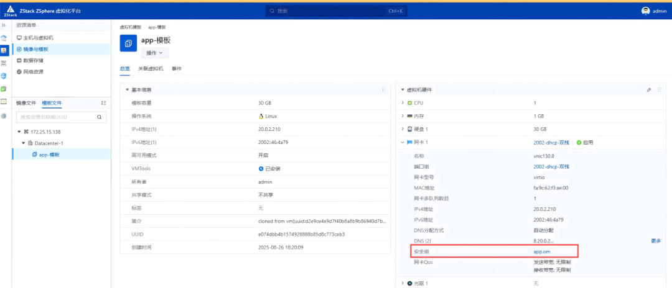Click the admin username label
Screen dimensions: 672x288
(x=659, y=12)
